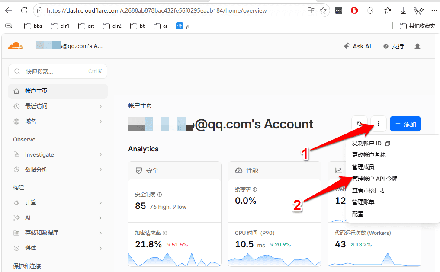Bookmark this page with the star icon
The width and height of the screenshot is (440, 272).
coord(323,11)
